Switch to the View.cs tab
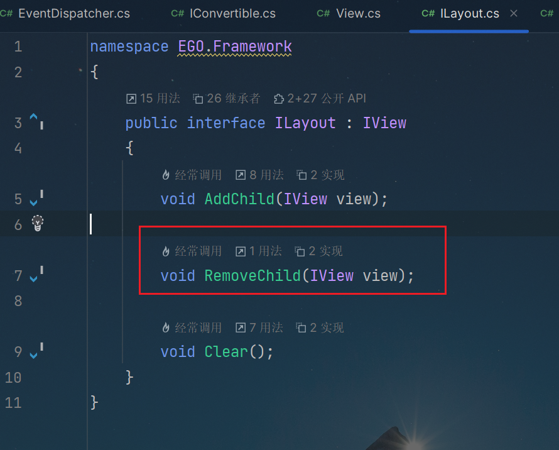 (349, 14)
